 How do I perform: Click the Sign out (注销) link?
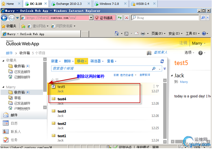click(x=183, y=43)
